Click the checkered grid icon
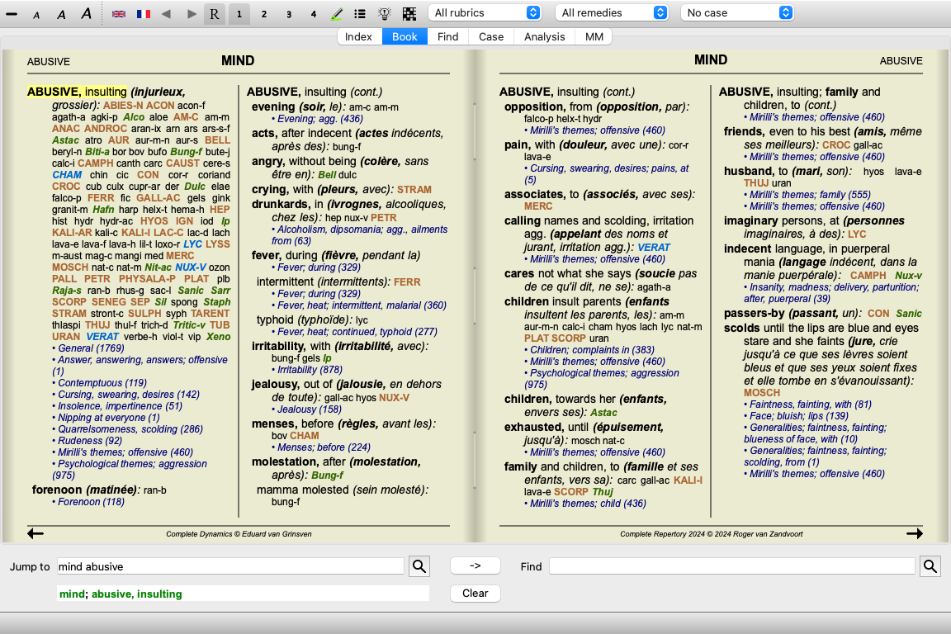The width and height of the screenshot is (951, 634). pos(409,14)
